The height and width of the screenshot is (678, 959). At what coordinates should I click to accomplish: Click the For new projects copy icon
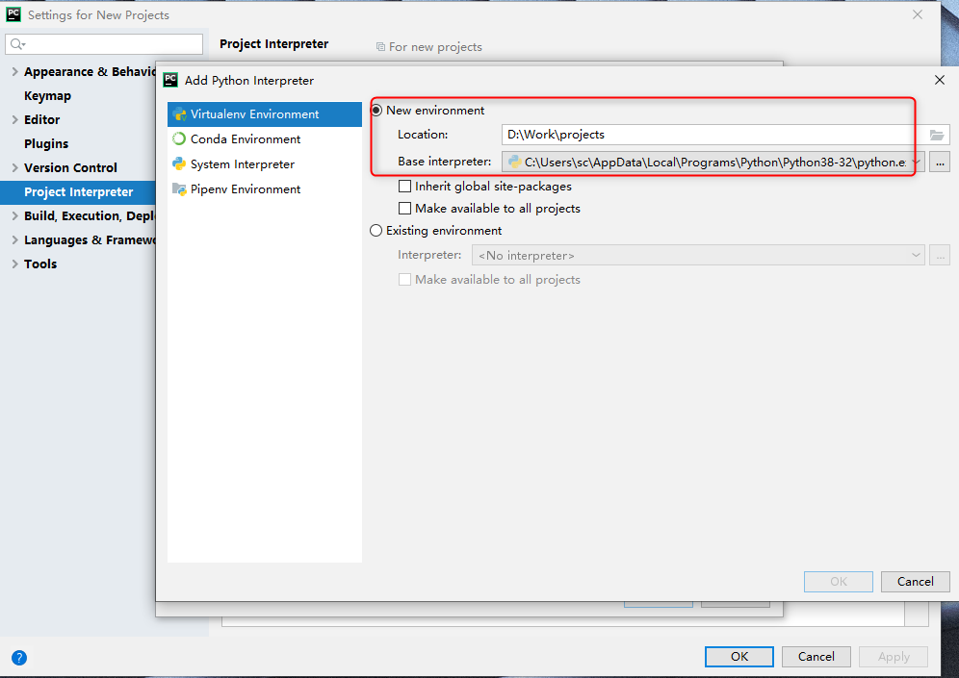380,47
